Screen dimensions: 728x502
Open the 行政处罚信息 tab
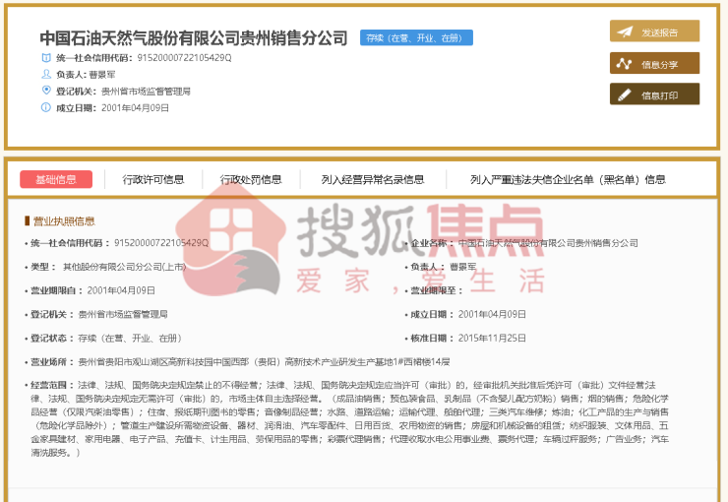click(251, 179)
